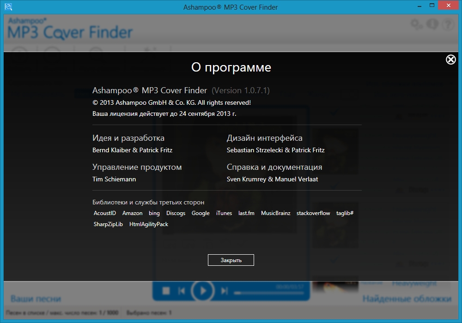Click the "(Version 1.0.7.1)" text
Screen dimensions: 462x323
[x=241, y=90]
